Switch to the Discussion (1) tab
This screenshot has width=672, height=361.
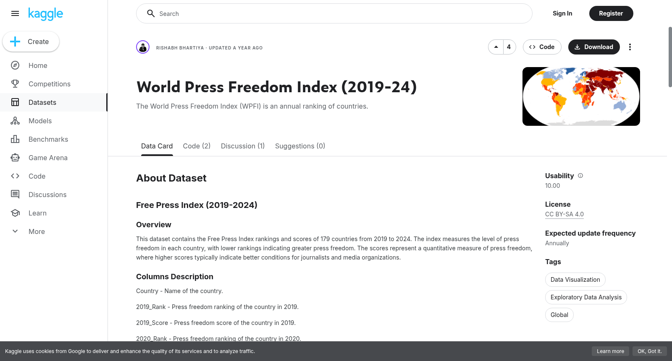click(x=243, y=146)
